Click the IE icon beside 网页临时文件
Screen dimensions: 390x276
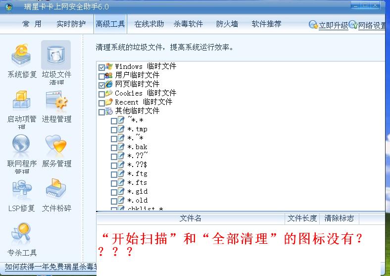tap(109, 84)
